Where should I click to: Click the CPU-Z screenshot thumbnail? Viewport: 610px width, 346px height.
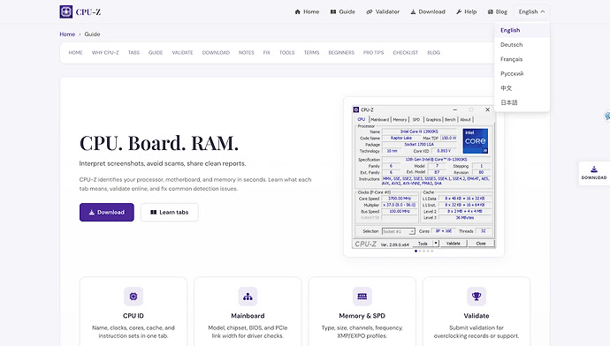[423, 177]
